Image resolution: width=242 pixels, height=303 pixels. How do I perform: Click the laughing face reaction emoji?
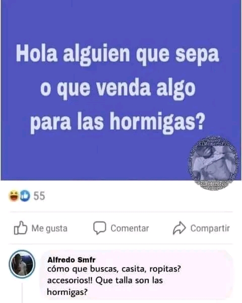coord(14,195)
